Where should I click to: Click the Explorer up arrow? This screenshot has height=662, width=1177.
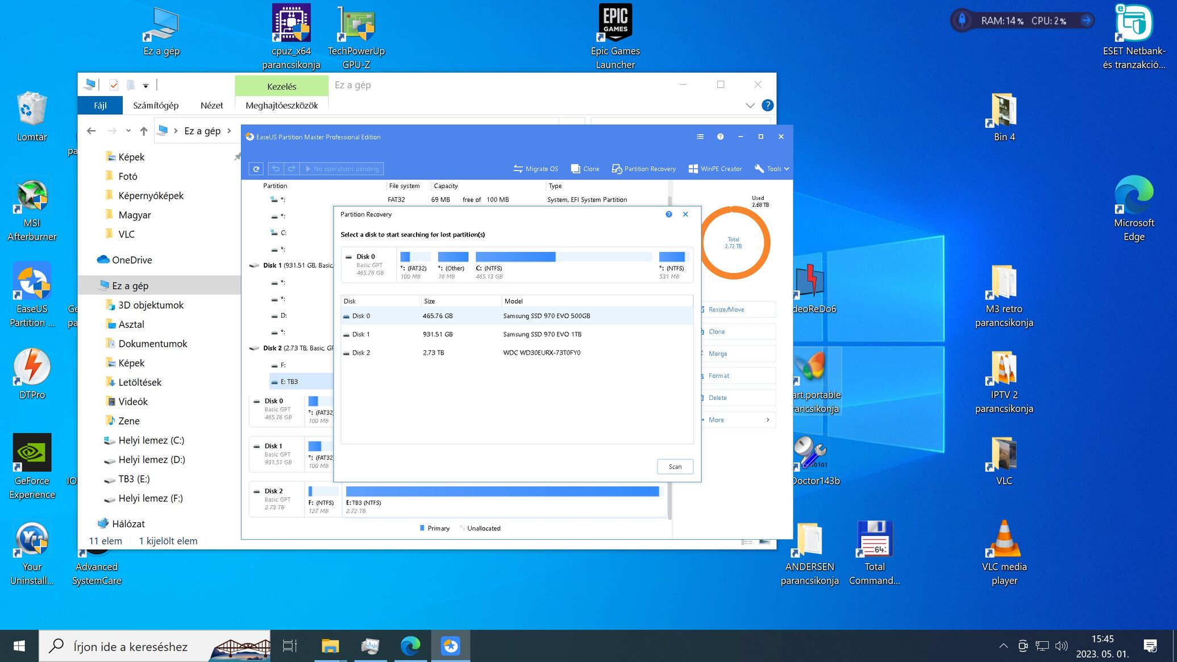tap(144, 131)
